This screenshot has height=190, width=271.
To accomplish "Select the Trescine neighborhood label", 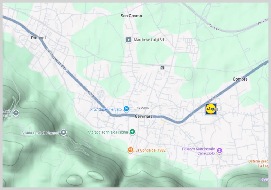I will pyautogui.click(x=142, y=108).
